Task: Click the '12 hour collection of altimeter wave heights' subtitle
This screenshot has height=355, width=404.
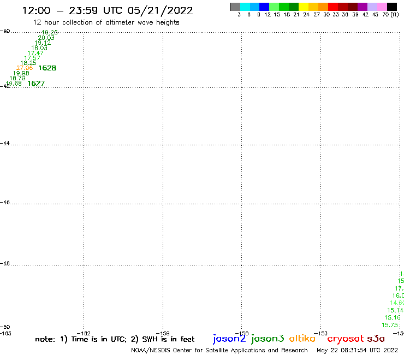Action: tap(106, 23)
